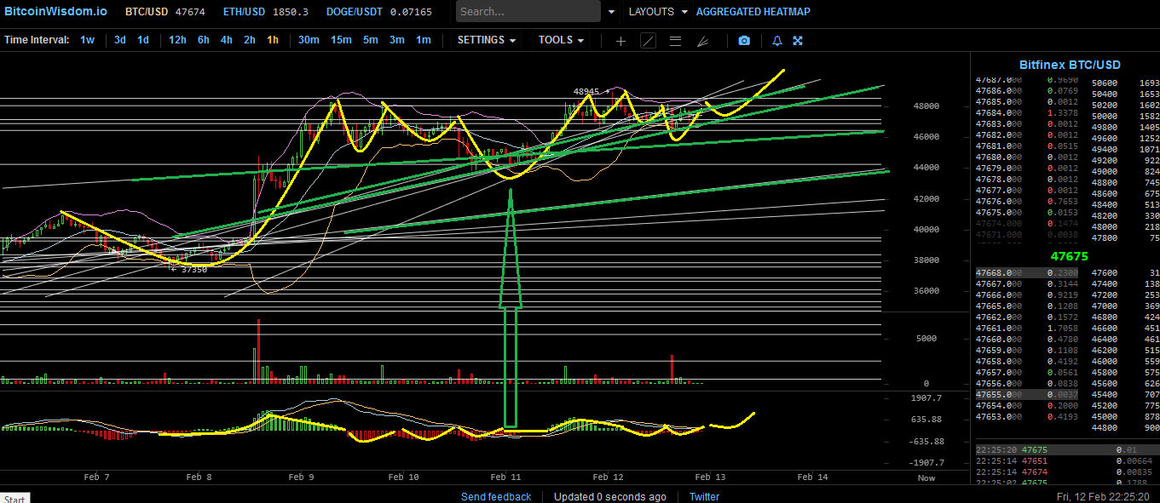Click the 47668.0 bid price row
This screenshot has height=503, width=1160.
[1026, 272]
